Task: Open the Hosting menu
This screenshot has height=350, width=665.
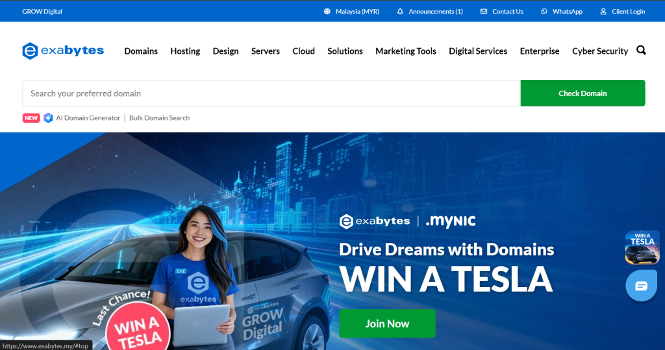Action: click(x=185, y=51)
